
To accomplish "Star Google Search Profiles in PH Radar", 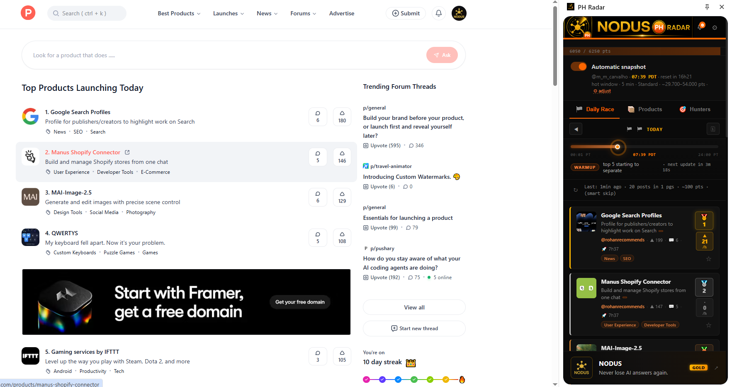I will click(x=709, y=259).
